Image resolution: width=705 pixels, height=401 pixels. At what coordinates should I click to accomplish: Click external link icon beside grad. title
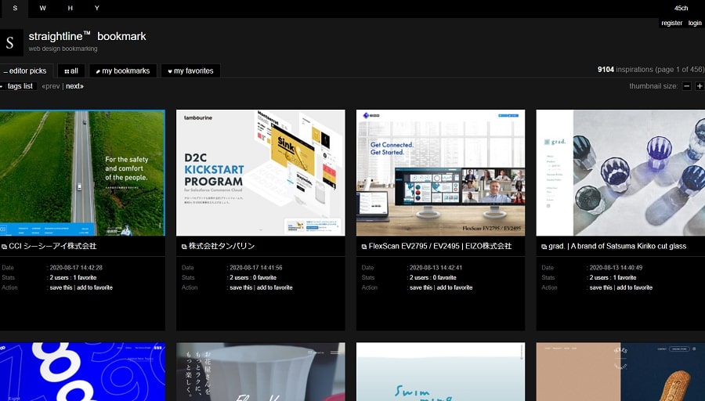tap(544, 247)
